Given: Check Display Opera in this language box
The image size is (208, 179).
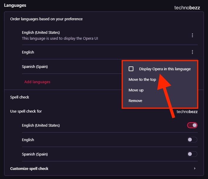Looking at the screenshot, I should (131, 69).
